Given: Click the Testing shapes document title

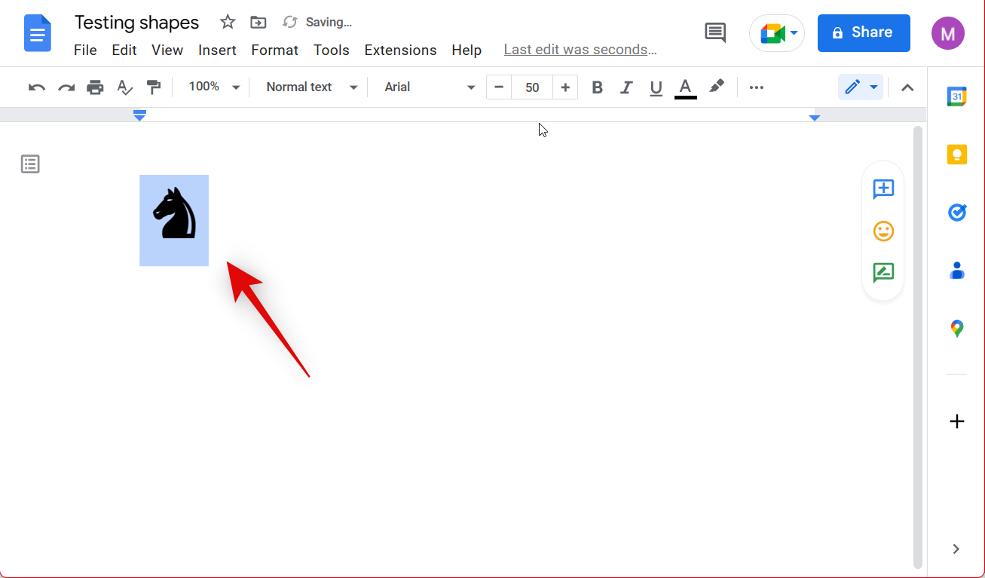Looking at the screenshot, I should 137,23.
